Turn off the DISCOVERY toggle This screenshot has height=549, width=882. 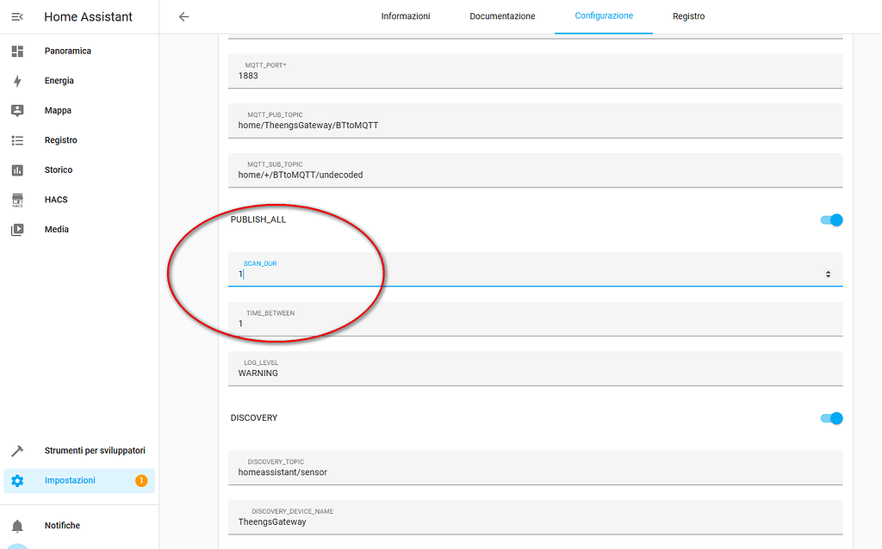(x=829, y=418)
